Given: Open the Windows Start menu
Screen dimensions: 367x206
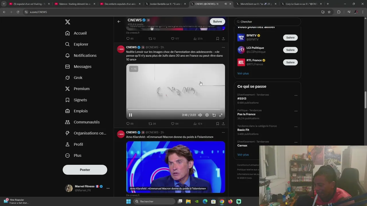Looking at the screenshot, I should (128, 201).
